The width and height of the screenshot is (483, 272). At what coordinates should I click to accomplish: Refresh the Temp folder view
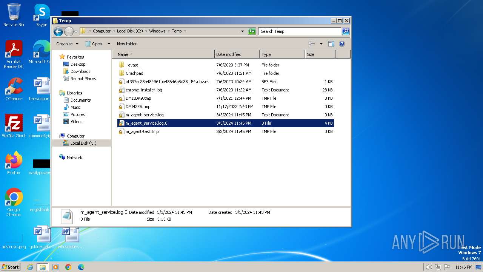[252, 31]
